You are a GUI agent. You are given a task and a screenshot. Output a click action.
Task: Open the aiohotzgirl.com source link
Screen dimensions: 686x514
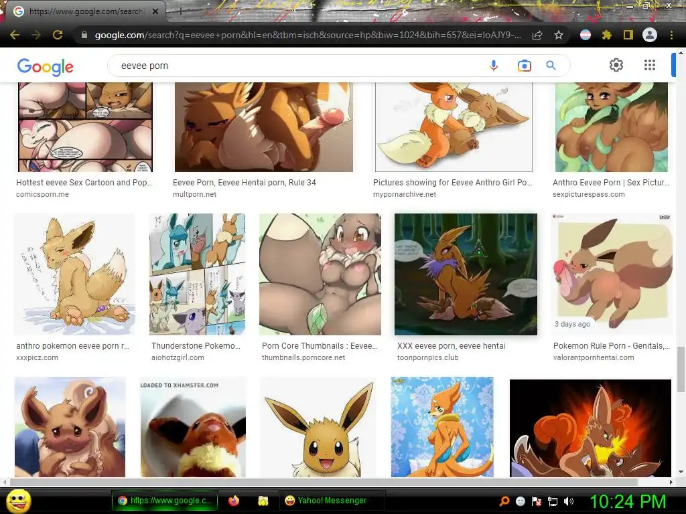click(178, 357)
